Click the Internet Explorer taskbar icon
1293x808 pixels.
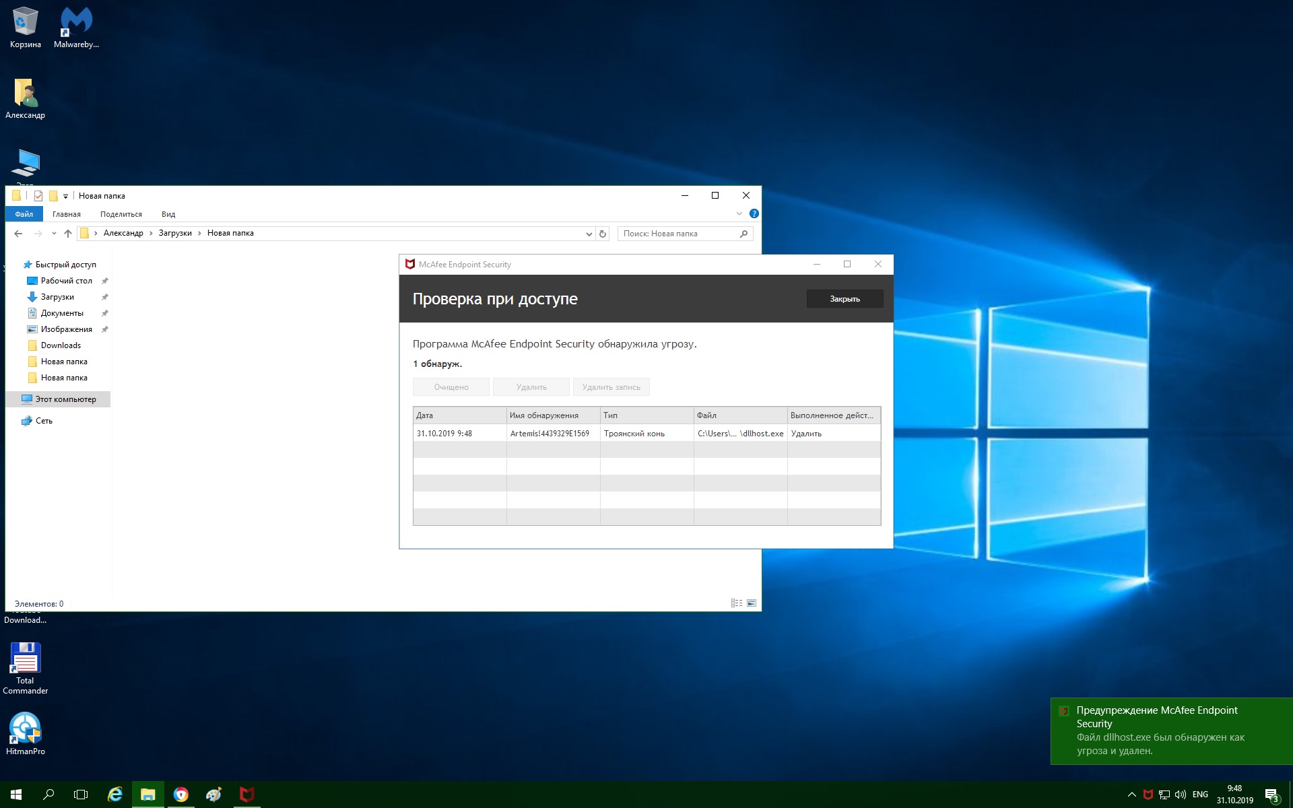115,795
